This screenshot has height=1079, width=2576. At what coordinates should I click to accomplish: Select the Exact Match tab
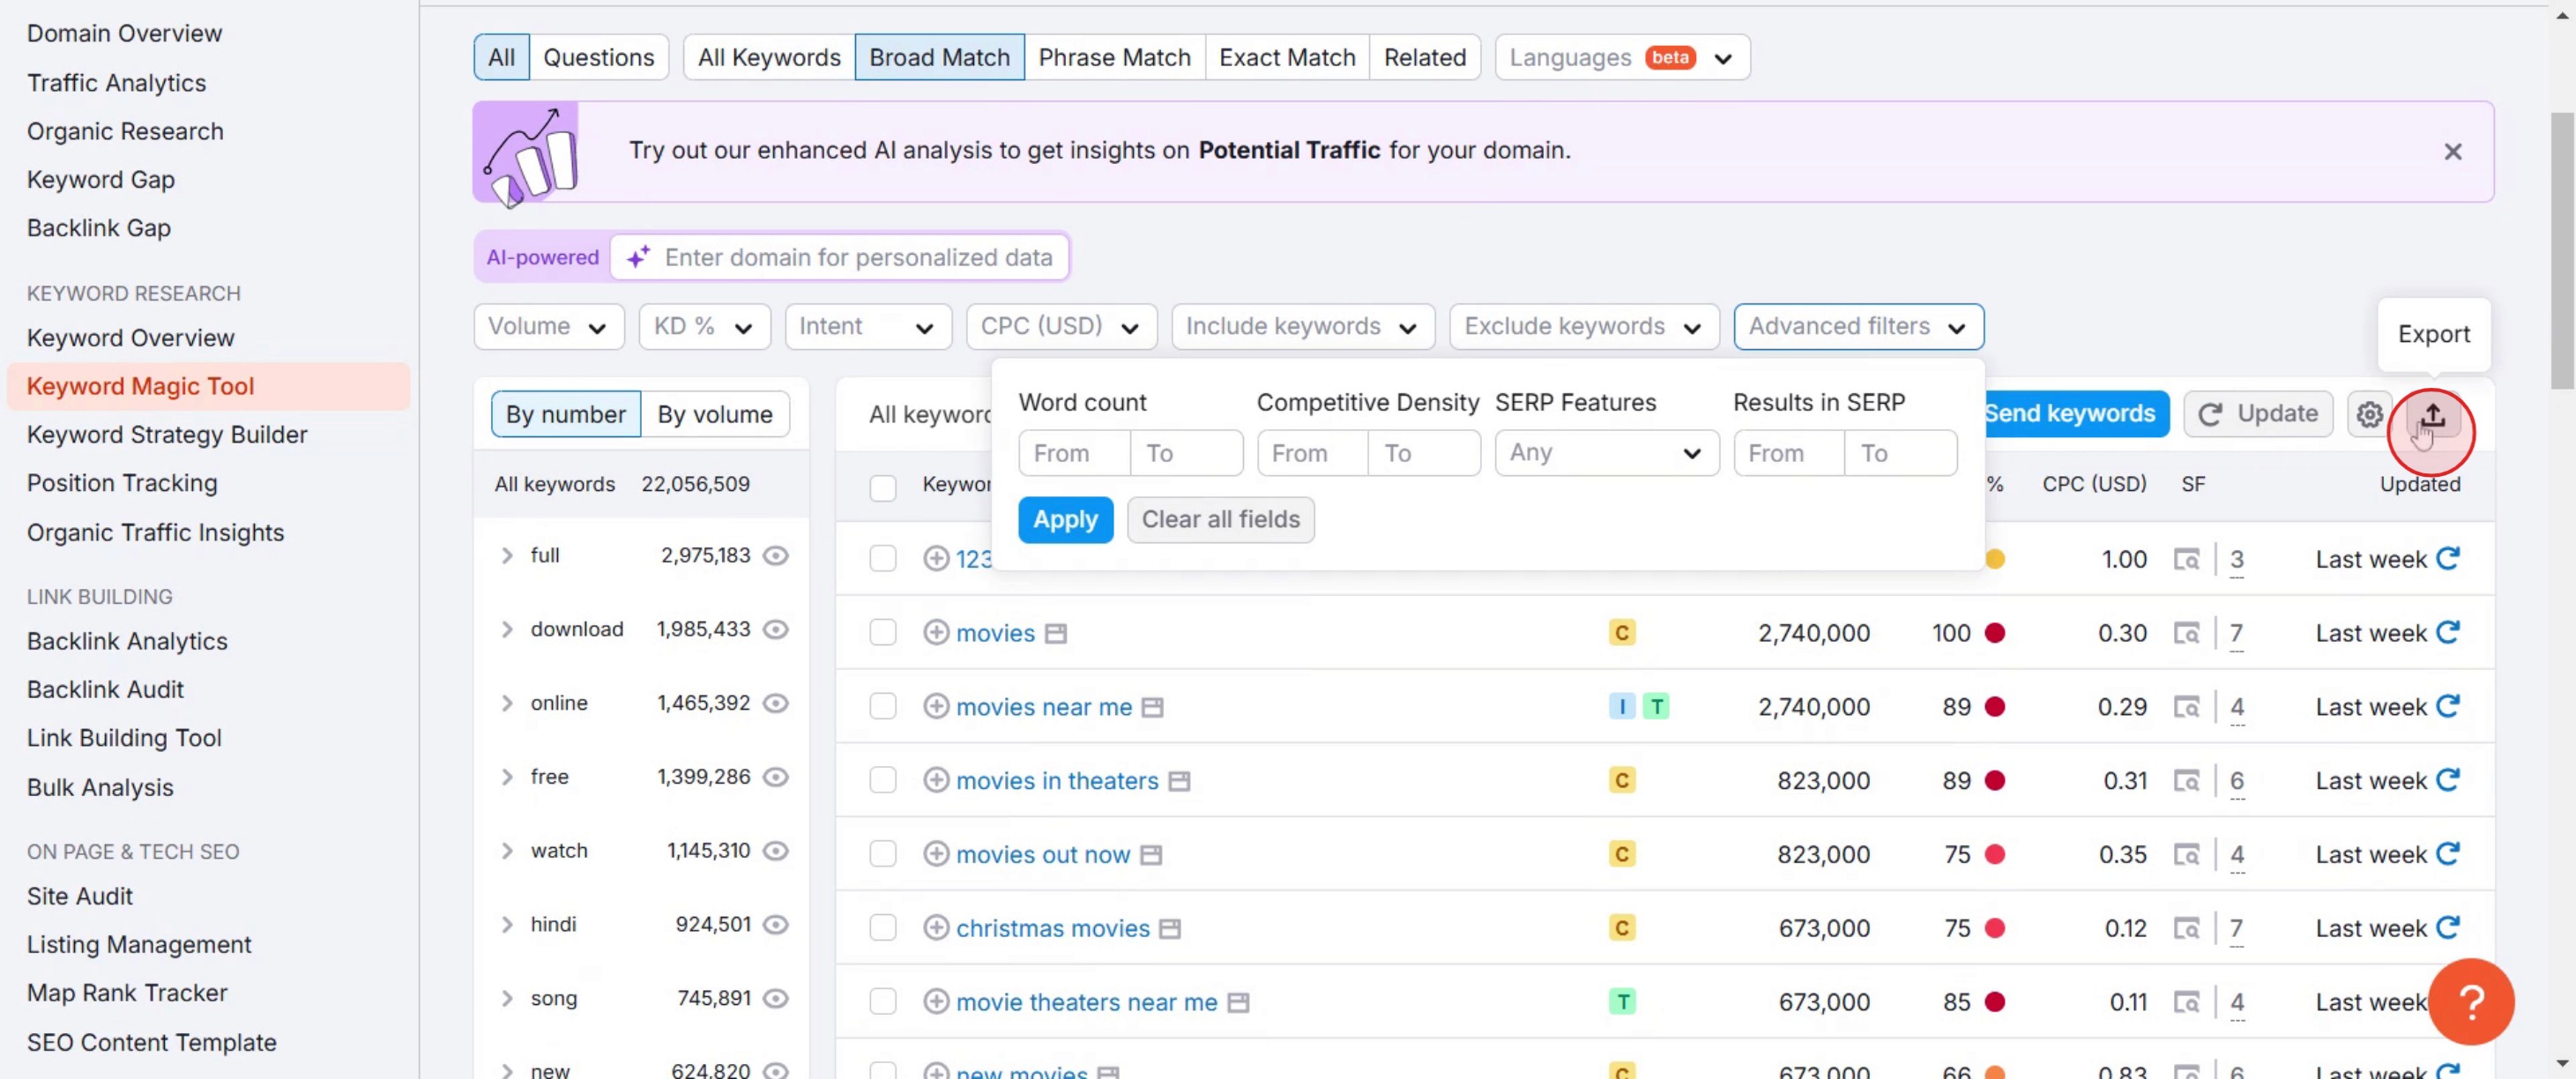[1287, 57]
